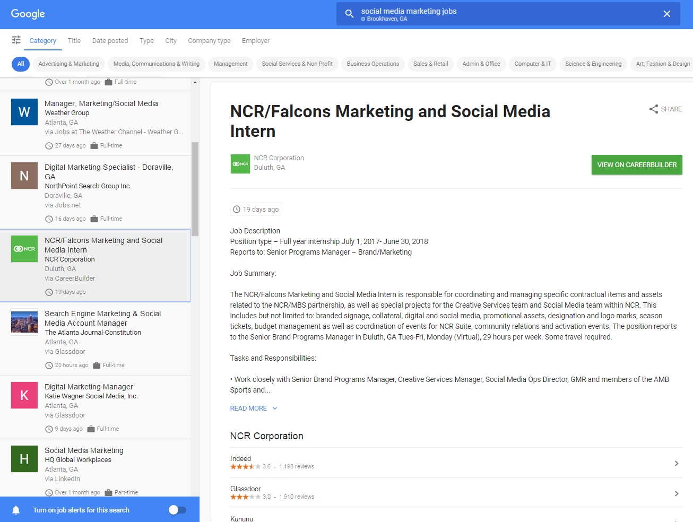Open the Glassdoor reviews row
The width and height of the screenshot is (693, 522).
coord(456,493)
